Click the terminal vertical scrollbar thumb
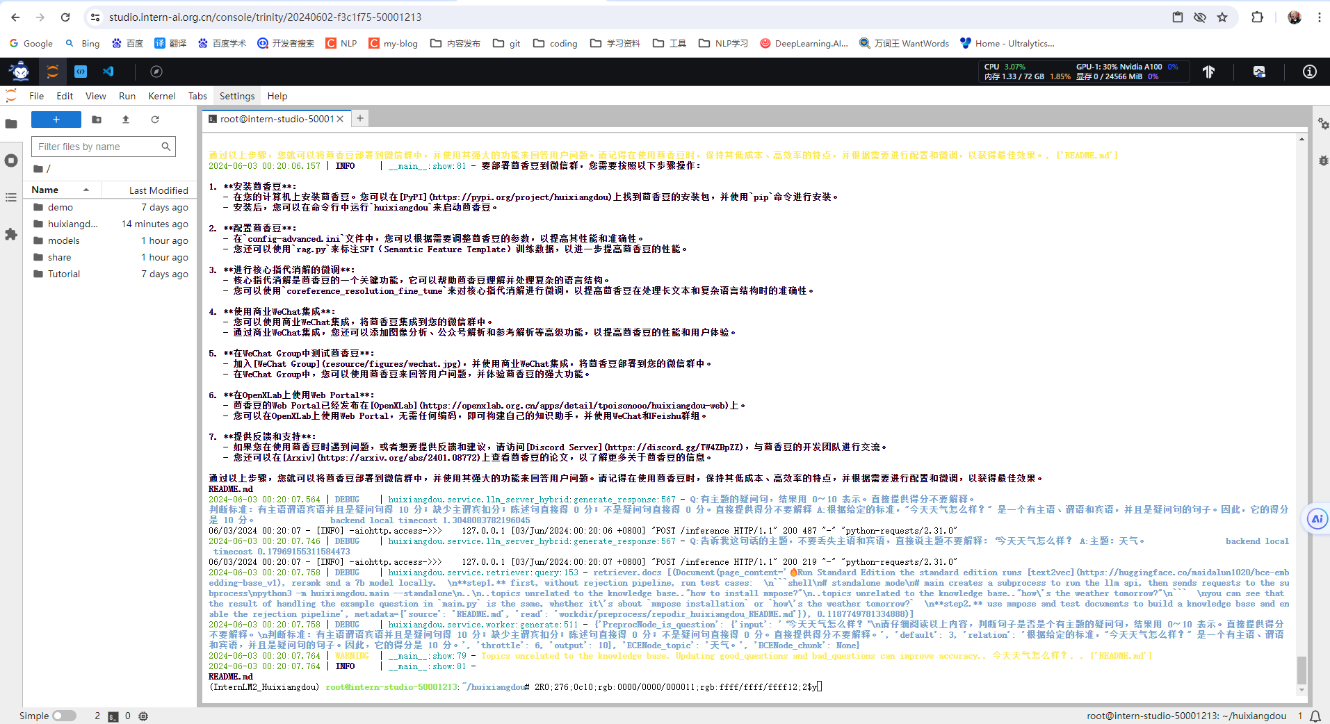1330x724 pixels. point(1301,670)
